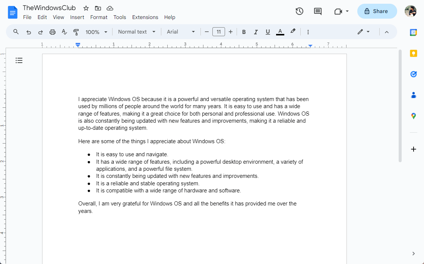Viewport: 424px width, 264px height.
Task: Click the bullet "It is a reliable and stable"
Action: [x=148, y=183]
